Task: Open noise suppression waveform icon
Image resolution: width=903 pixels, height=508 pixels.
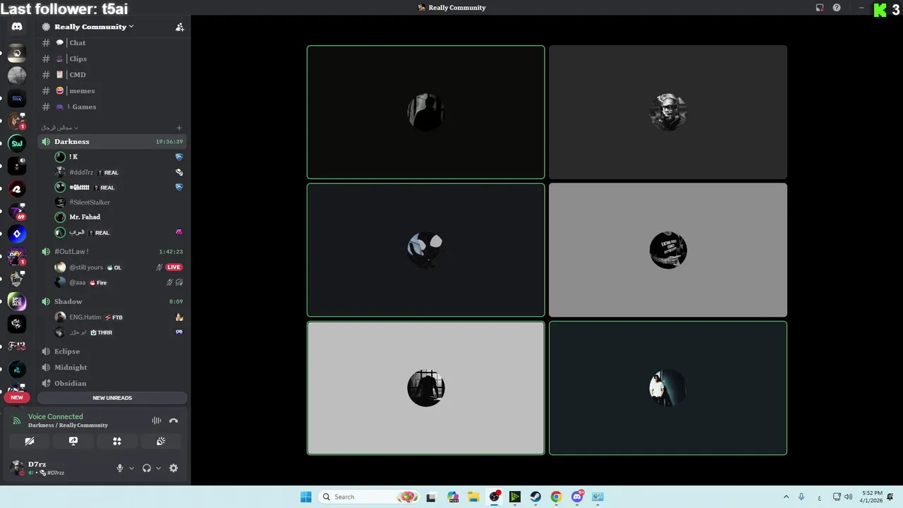Action: [x=157, y=421]
